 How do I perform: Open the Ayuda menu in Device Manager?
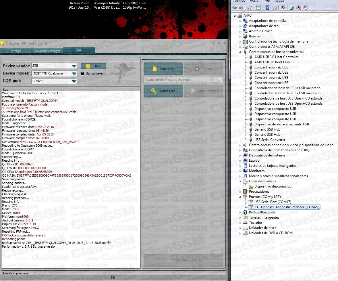click(279, 1)
